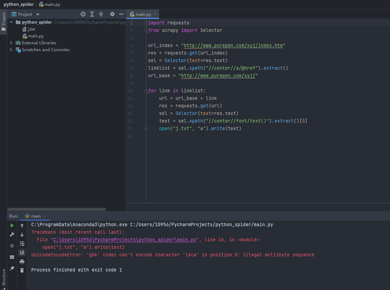Toggle soft-wrap in the Run console

(22, 244)
